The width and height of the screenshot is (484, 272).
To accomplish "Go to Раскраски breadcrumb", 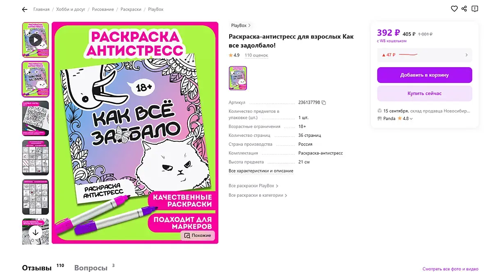I will click(x=131, y=9).
